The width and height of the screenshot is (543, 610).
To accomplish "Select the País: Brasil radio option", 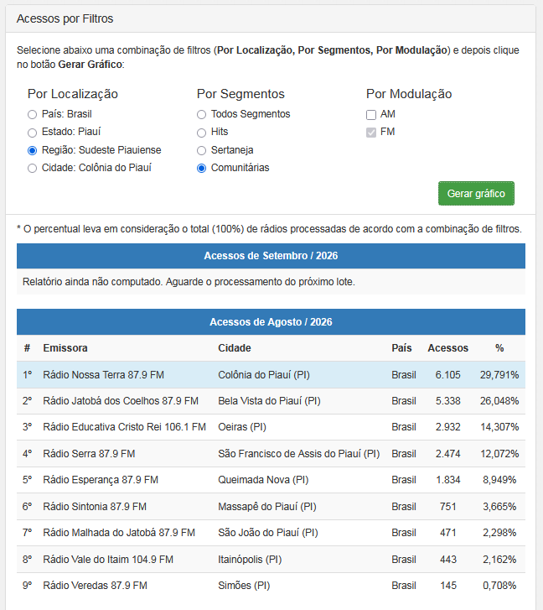I will (32, 114).
